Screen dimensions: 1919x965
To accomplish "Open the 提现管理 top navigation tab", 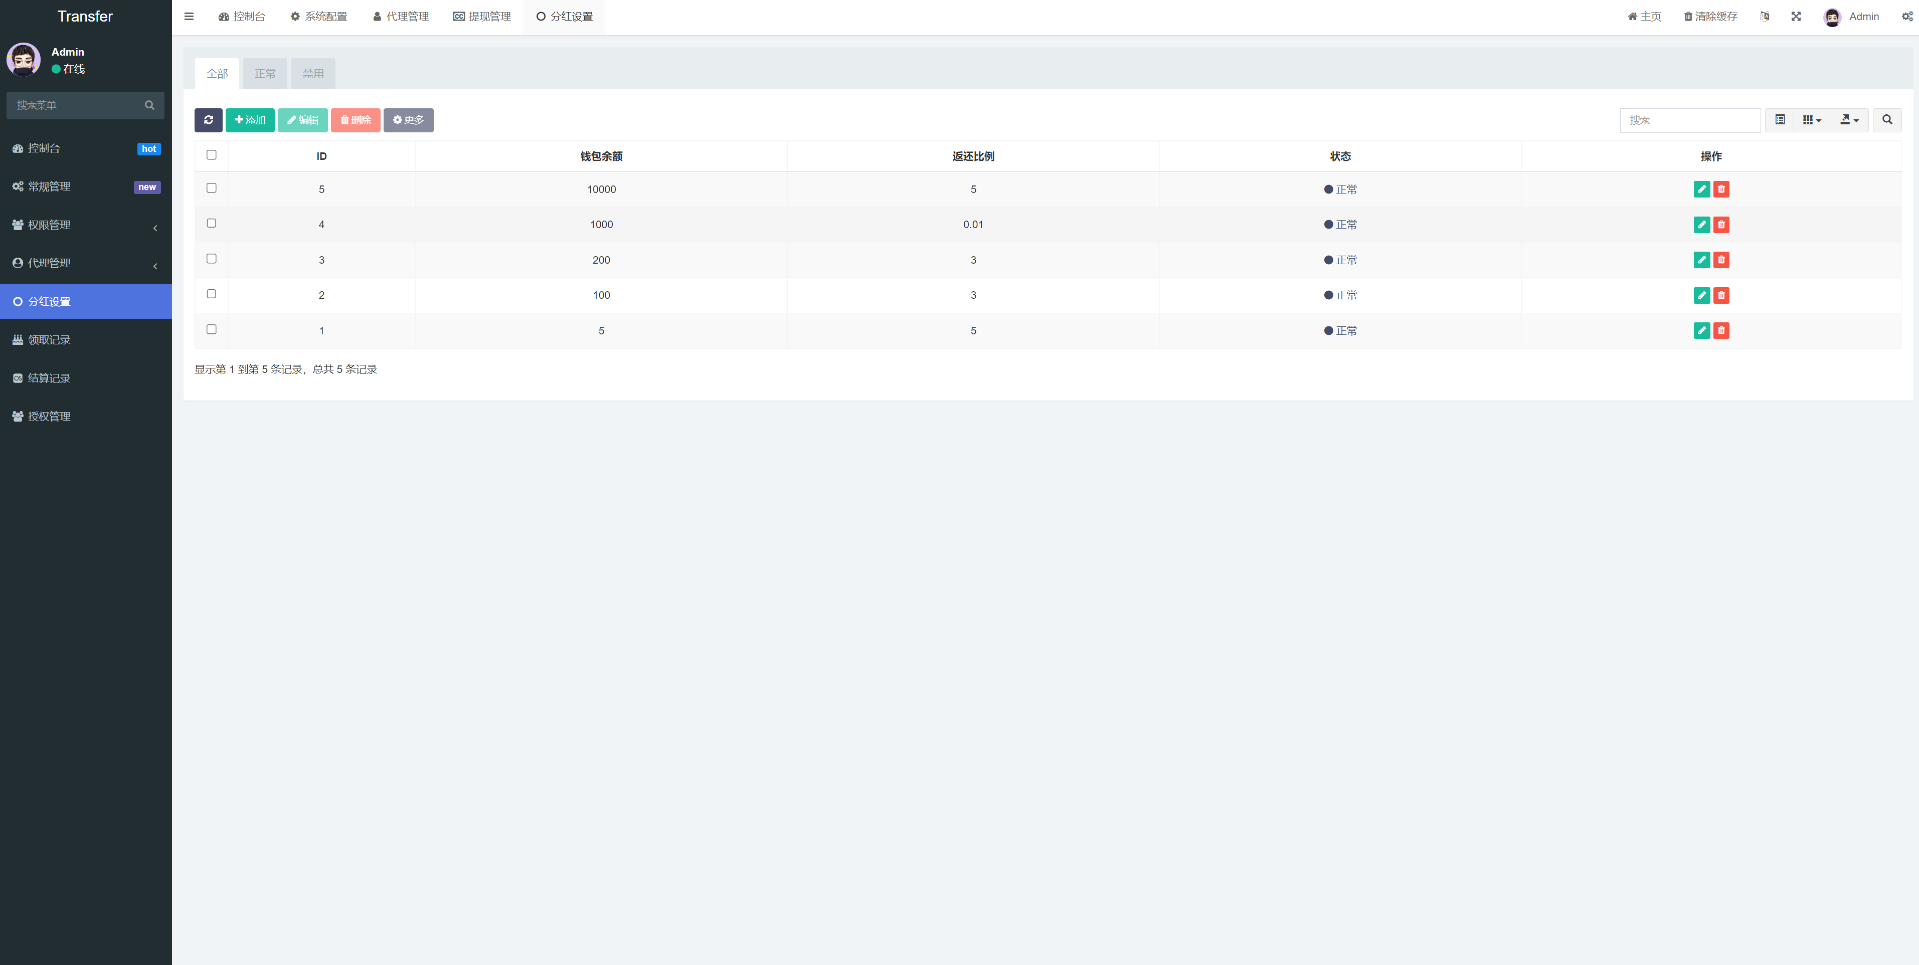I will coord(482,17).
